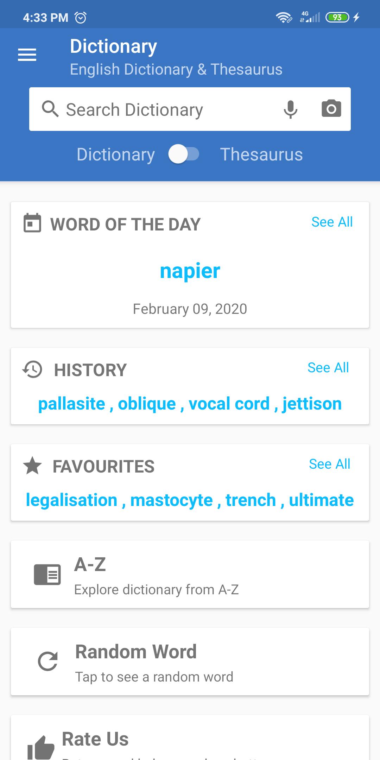Focus the Search Dictionary field

point(190,109)
